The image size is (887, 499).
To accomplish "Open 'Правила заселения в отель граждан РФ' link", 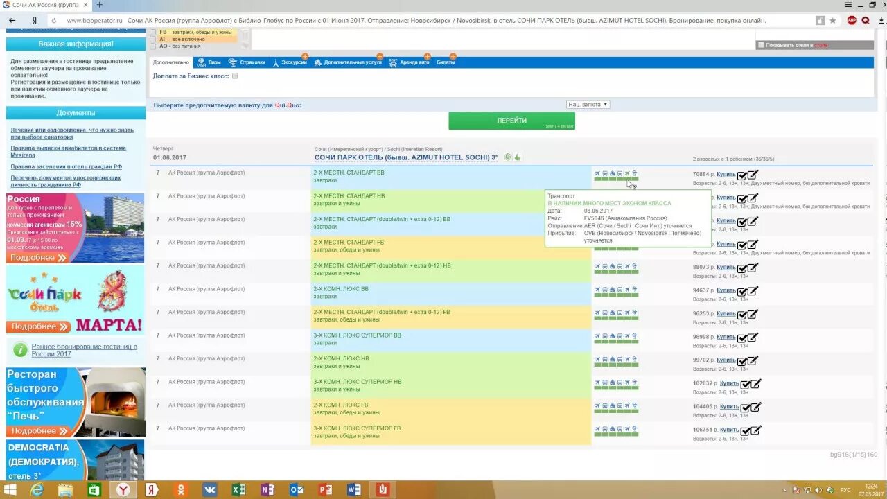I will [66, 166].
